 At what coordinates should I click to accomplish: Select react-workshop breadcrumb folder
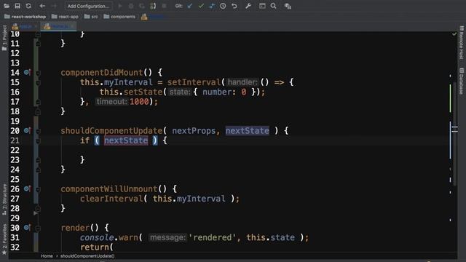pyautogui.click(x=25, y=17)
